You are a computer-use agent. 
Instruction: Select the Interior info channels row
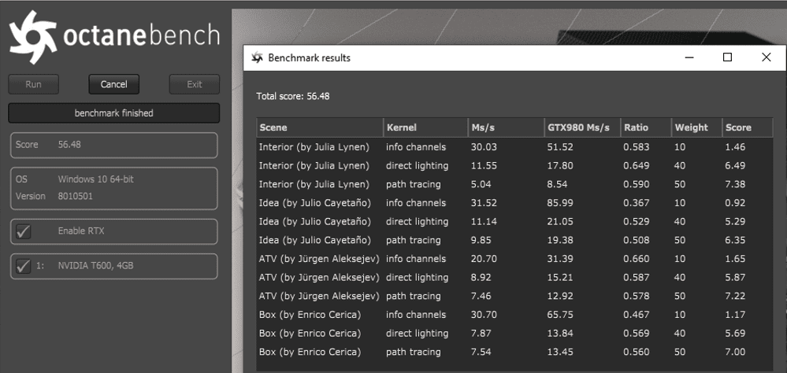(x=514, y=147)
